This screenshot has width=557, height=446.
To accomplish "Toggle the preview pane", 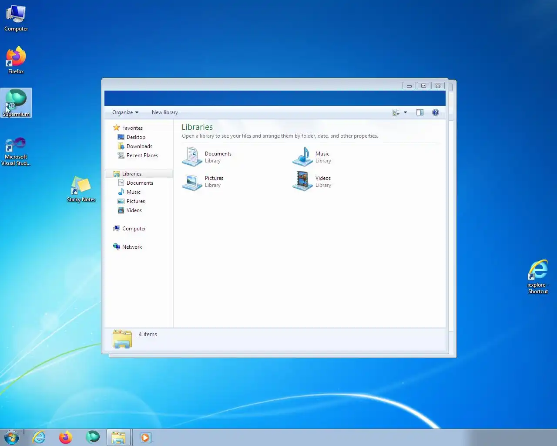I will (x=420, y=112).
